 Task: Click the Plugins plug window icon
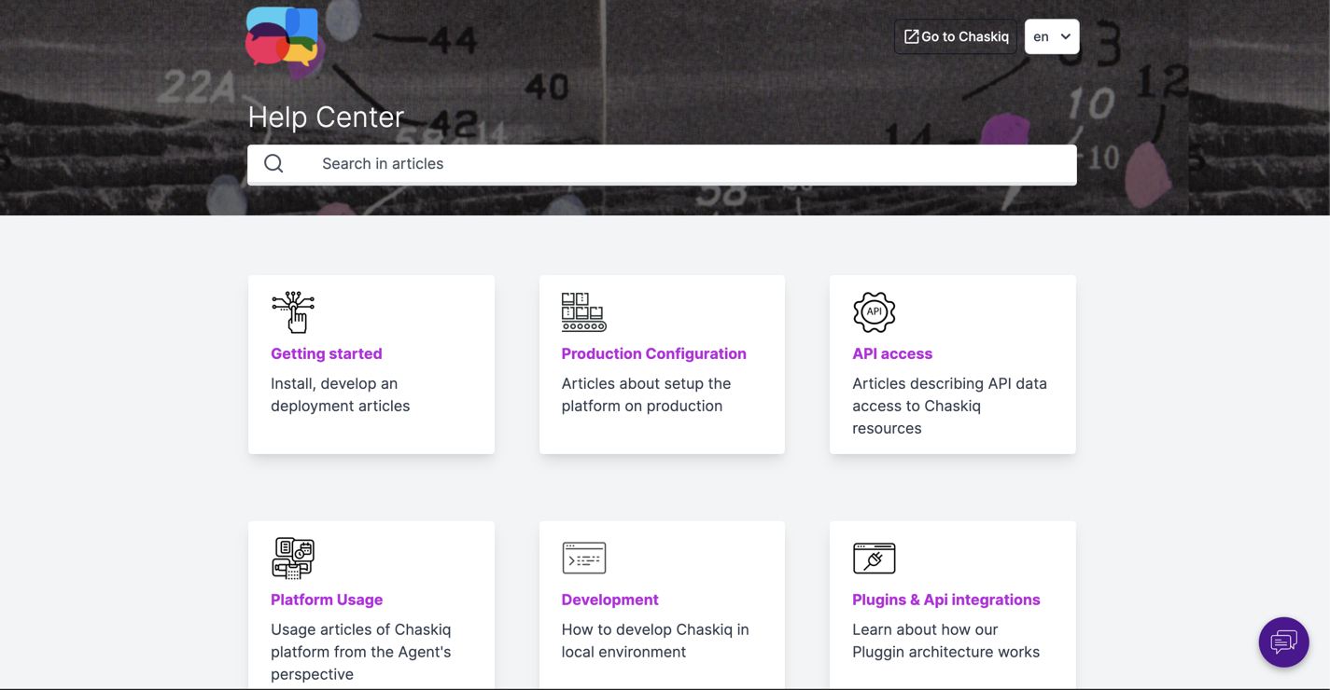pos(875,558)
